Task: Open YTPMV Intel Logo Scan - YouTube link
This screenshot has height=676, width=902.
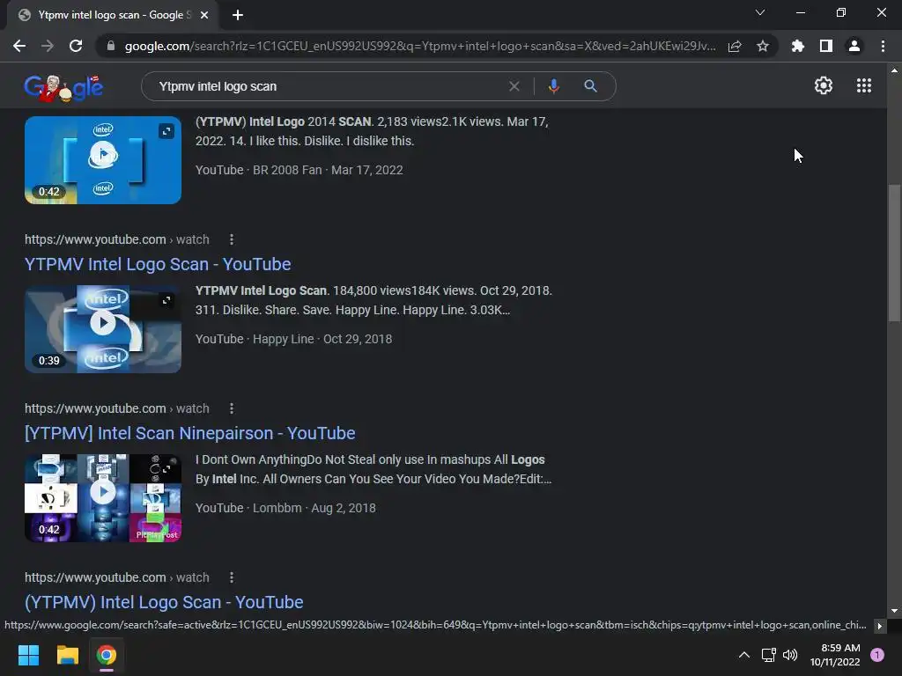Action: [x=158, y=264]
